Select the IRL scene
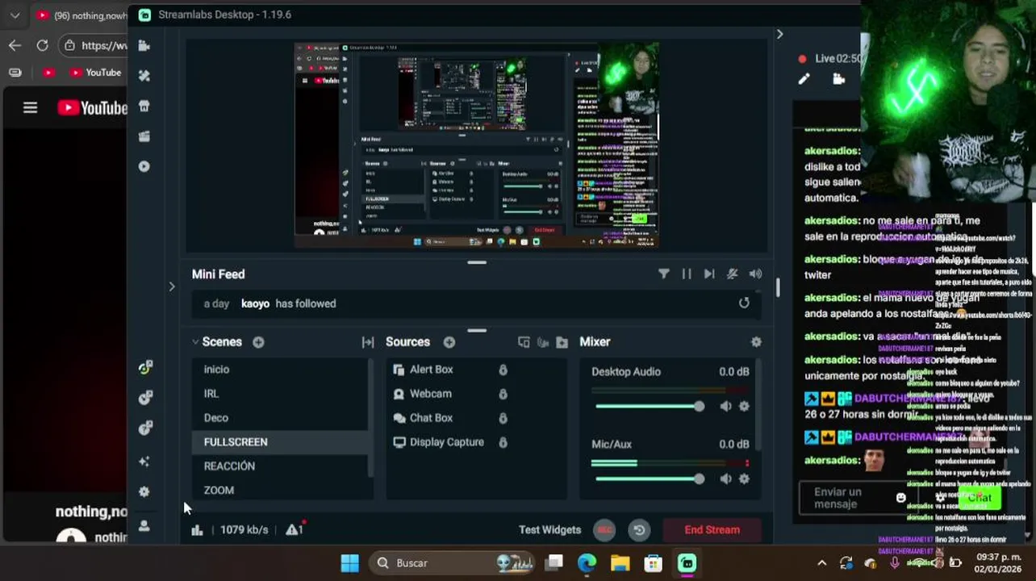This screenshot has width=1036, height=581. pos(279,394)
